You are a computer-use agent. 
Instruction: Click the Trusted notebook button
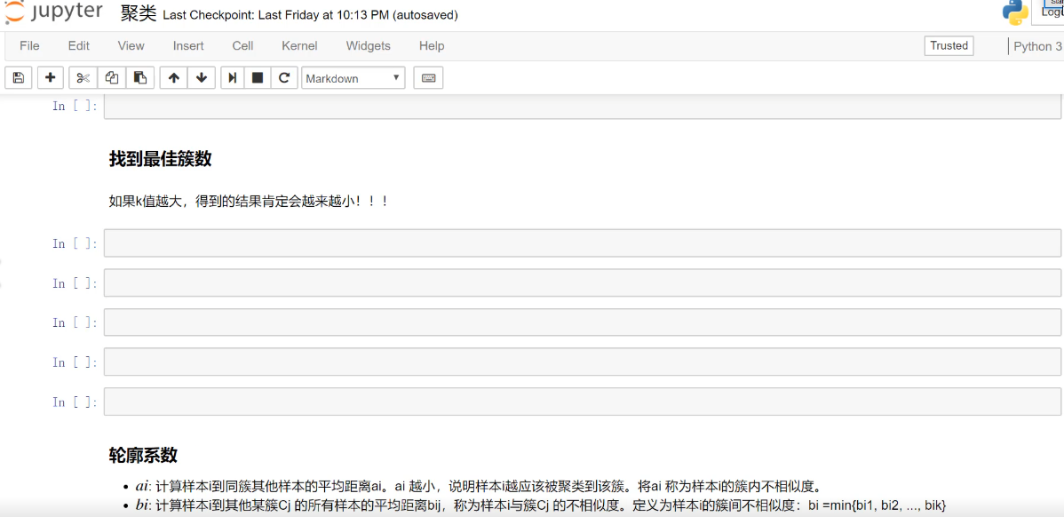949,45
